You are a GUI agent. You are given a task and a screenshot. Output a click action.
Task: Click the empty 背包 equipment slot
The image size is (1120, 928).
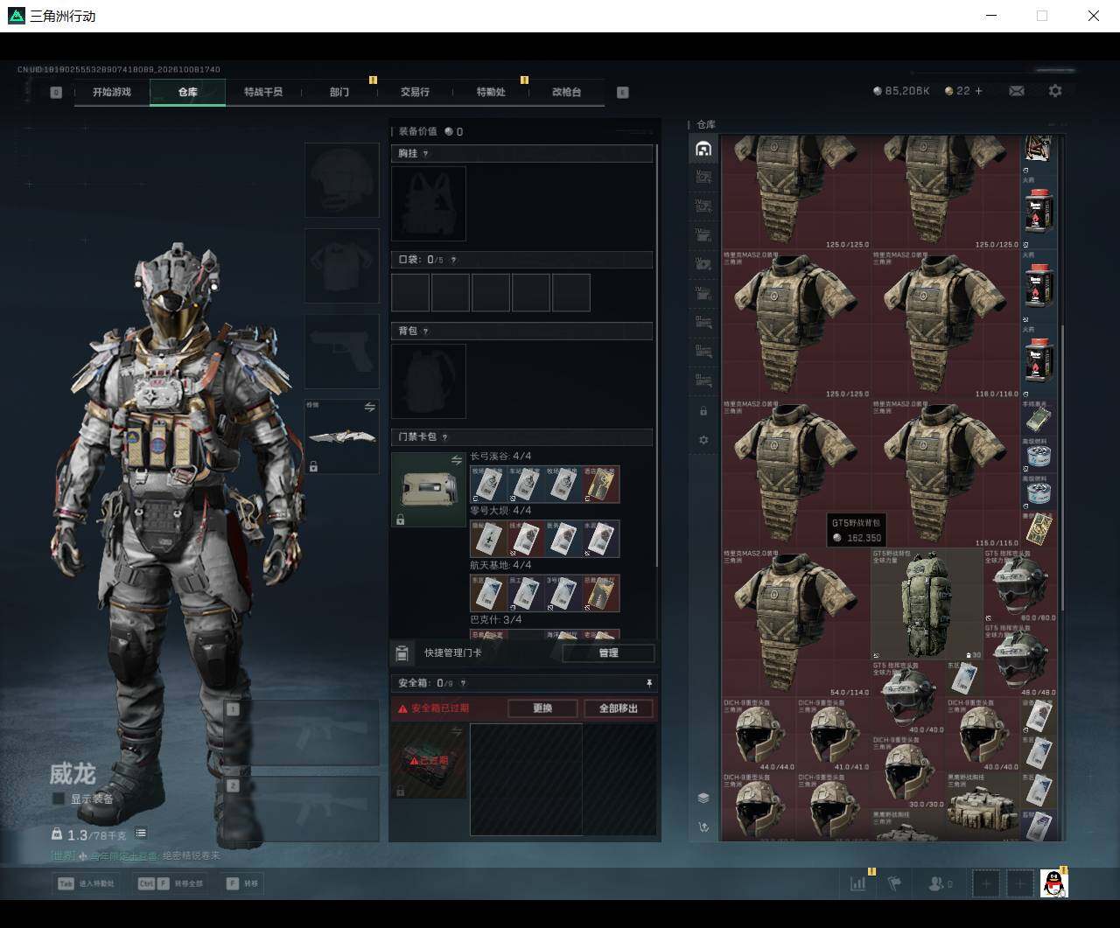pos(429,380)
